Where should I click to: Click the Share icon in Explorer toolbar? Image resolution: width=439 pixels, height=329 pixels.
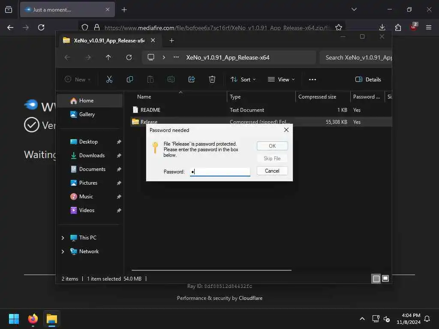coord(192,79)
